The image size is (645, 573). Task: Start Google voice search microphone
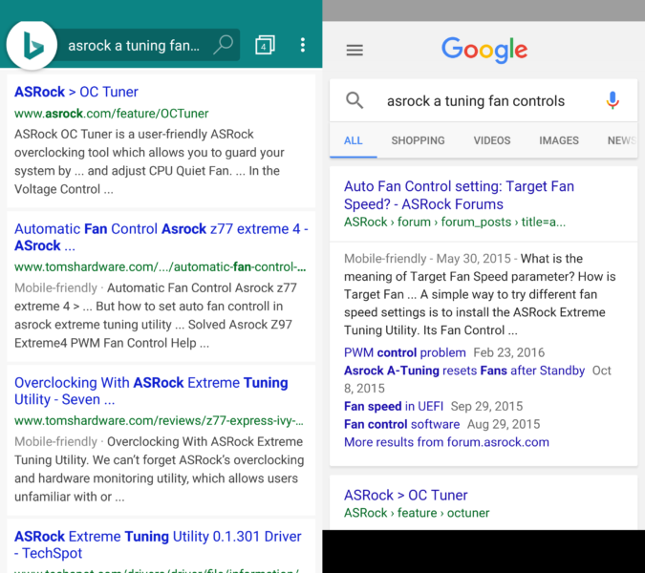tap(613, 100)
